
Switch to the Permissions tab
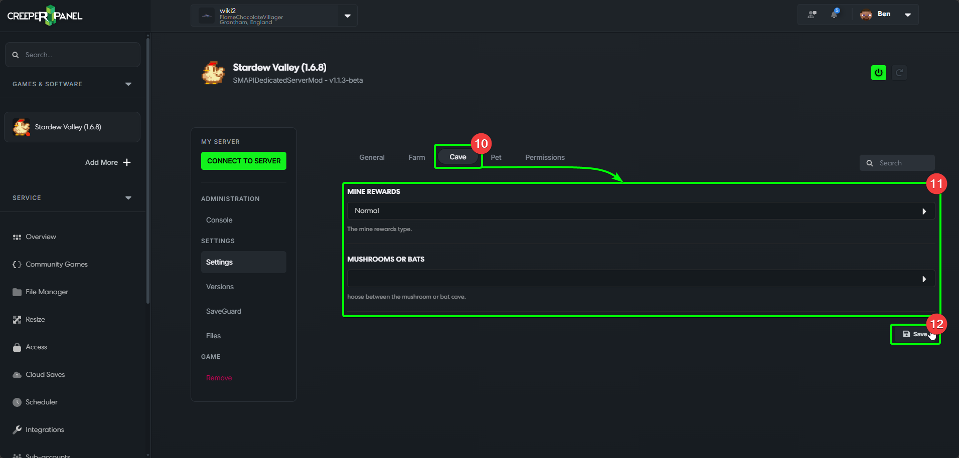click(545, 157)
